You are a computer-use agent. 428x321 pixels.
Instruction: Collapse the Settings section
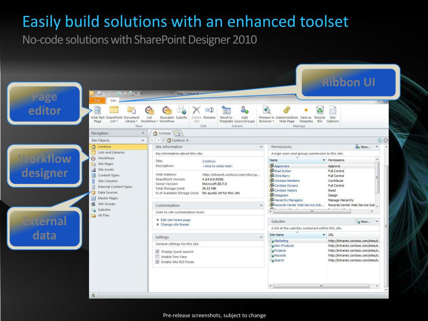pos(261,237)
